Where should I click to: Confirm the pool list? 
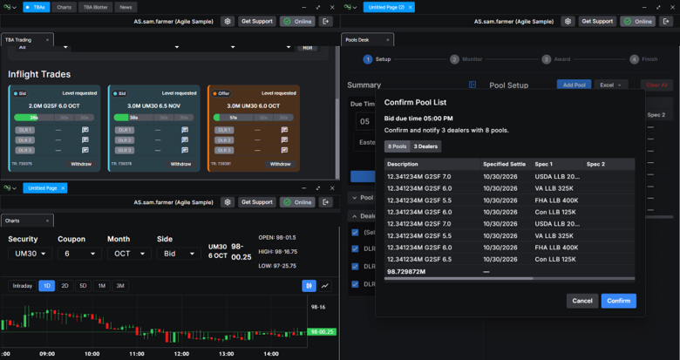click(618, 301)
